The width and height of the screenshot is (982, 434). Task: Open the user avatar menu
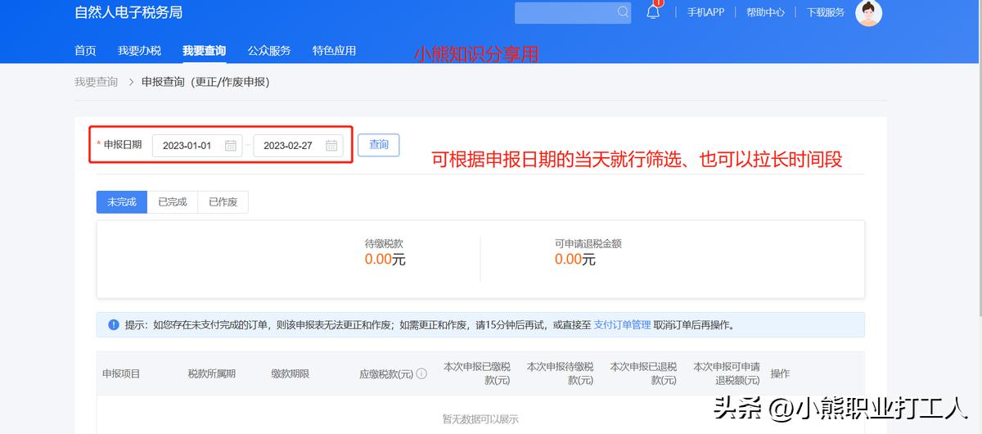(x=868, y=12)
